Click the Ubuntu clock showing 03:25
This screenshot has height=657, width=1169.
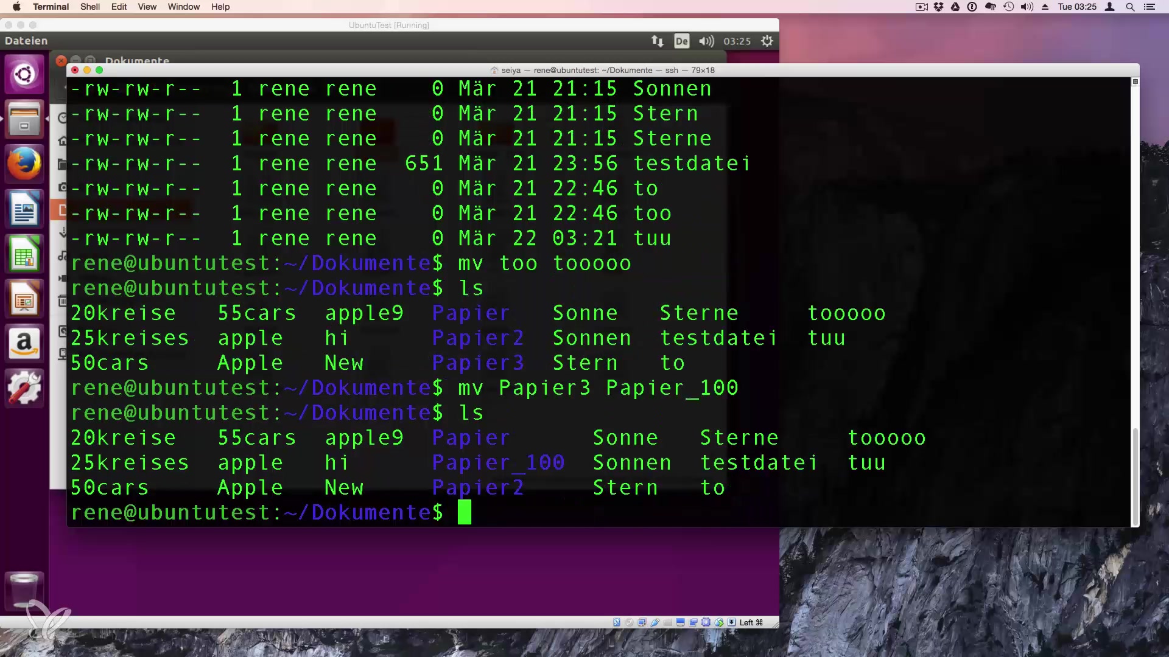point(737,41)
